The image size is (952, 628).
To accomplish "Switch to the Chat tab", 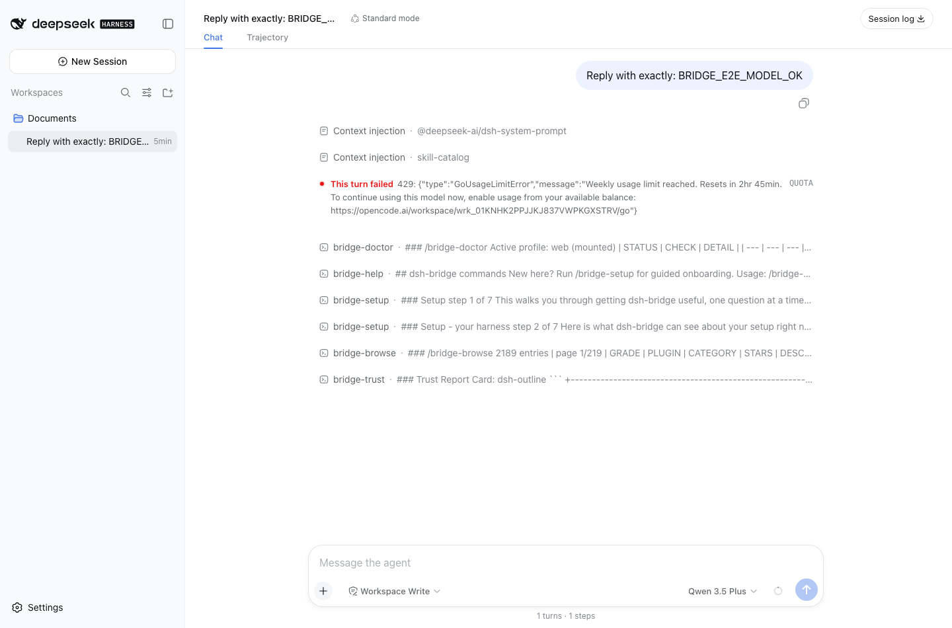I will [x=213, y=38].
